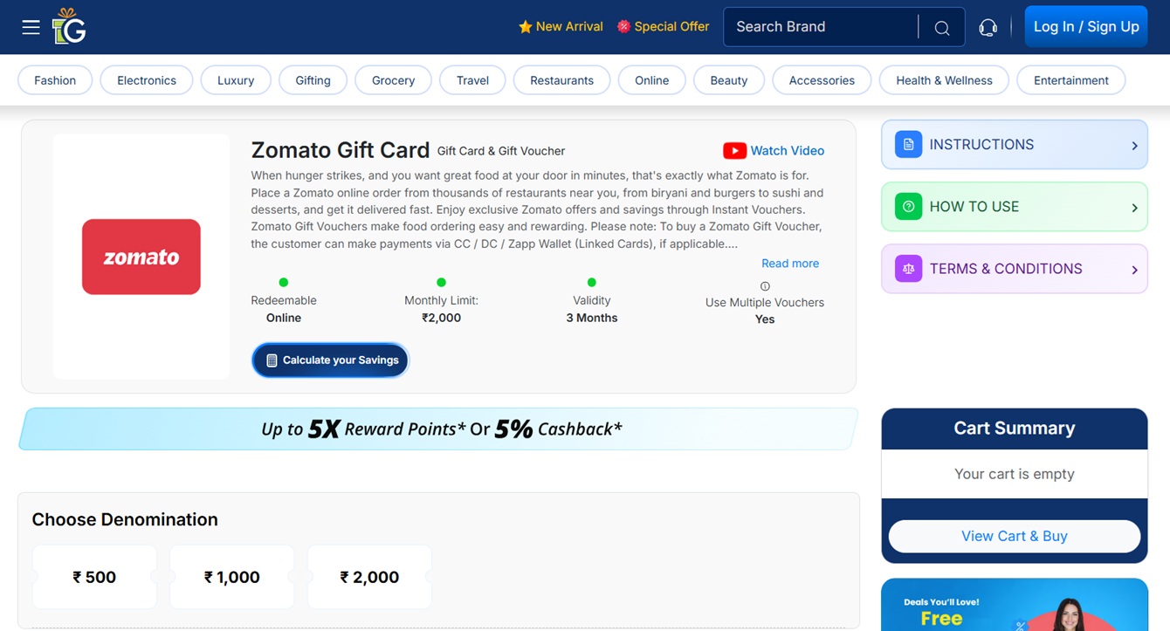The image size is (1170, 631).
Task: Open the Restaurants category
Action: [561, 80]
